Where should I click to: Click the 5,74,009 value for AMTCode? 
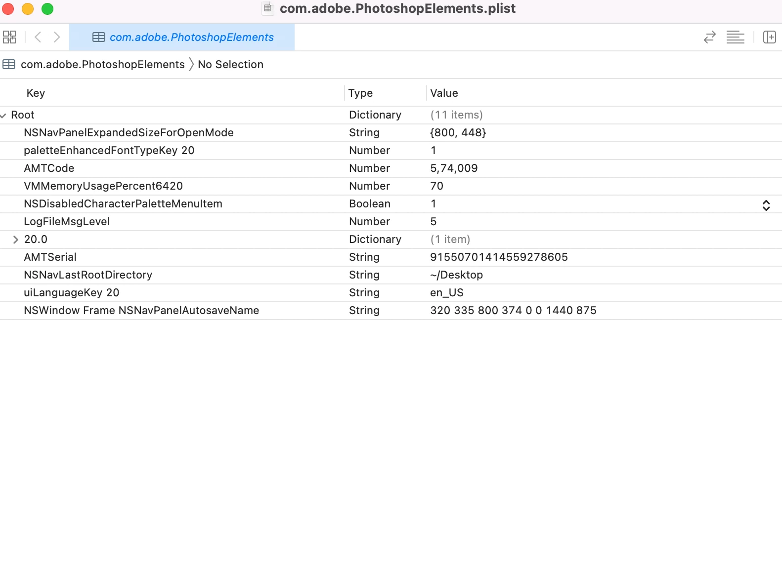tap(454, 168)
